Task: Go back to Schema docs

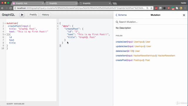Action: [x=121, y=15]
